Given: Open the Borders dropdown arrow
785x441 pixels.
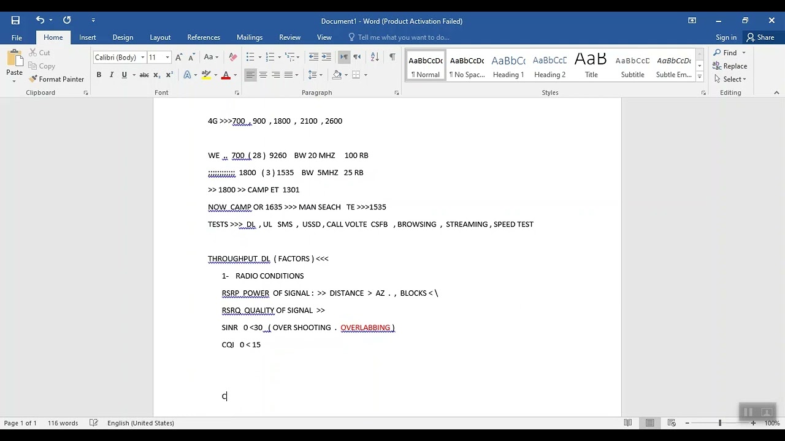Looking at the screenshot, I should point(366,75).
